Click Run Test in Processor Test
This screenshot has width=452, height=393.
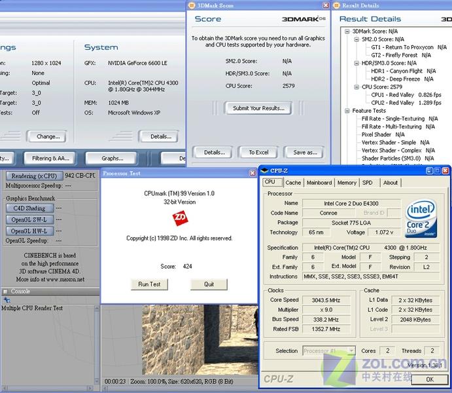pos(149,284)
